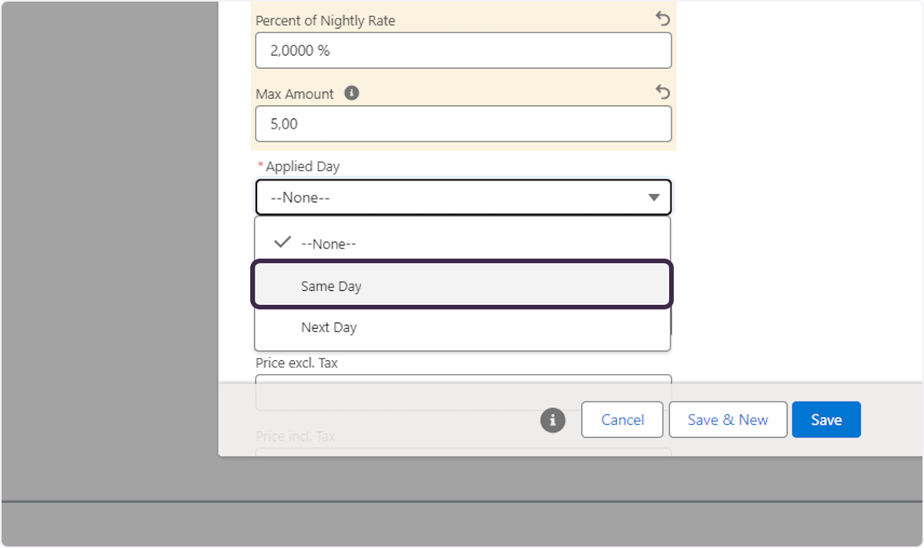This screenshot has height=548, width=924.
Task: Open the Max Amount info tooltip icon
Action: point(352,93)
